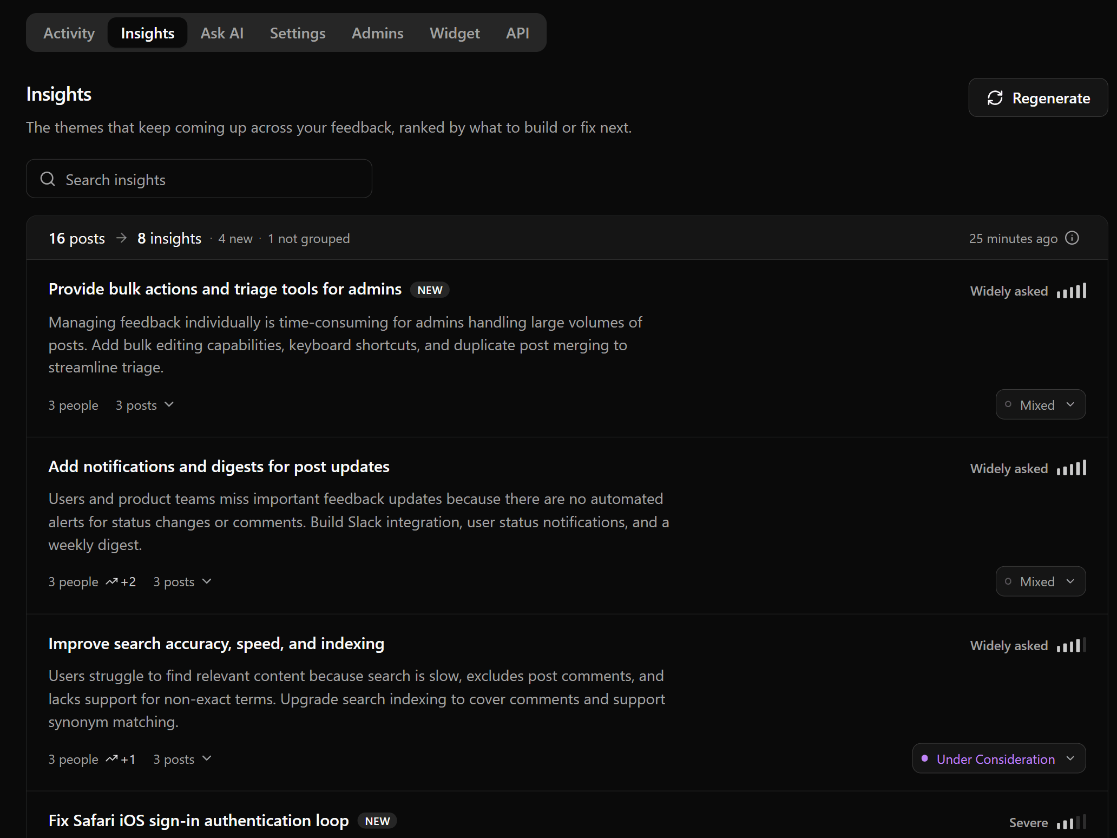Go to the Admins tab
The image size is (1117, 838).
(x=378, y=33)
